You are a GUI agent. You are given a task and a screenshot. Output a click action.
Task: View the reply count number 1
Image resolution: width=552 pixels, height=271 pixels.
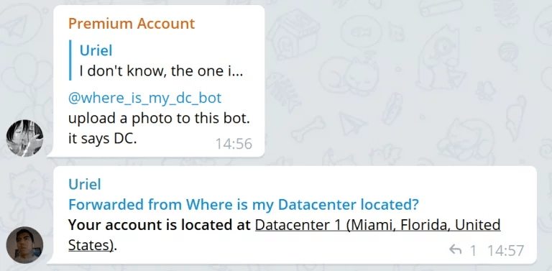(x=473, y=251)
